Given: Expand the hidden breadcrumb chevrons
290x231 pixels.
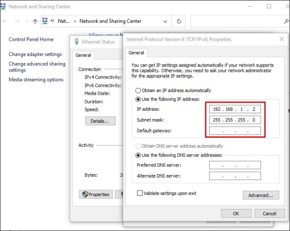Looking at the screenshot, I should click(53, 21).
